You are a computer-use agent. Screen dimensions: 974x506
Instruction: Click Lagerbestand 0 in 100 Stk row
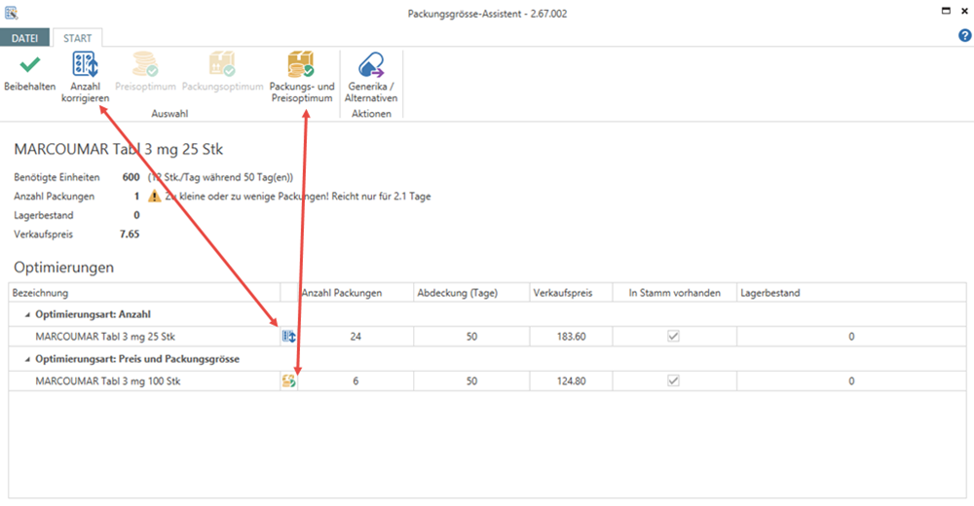click(x=851, y=381)
